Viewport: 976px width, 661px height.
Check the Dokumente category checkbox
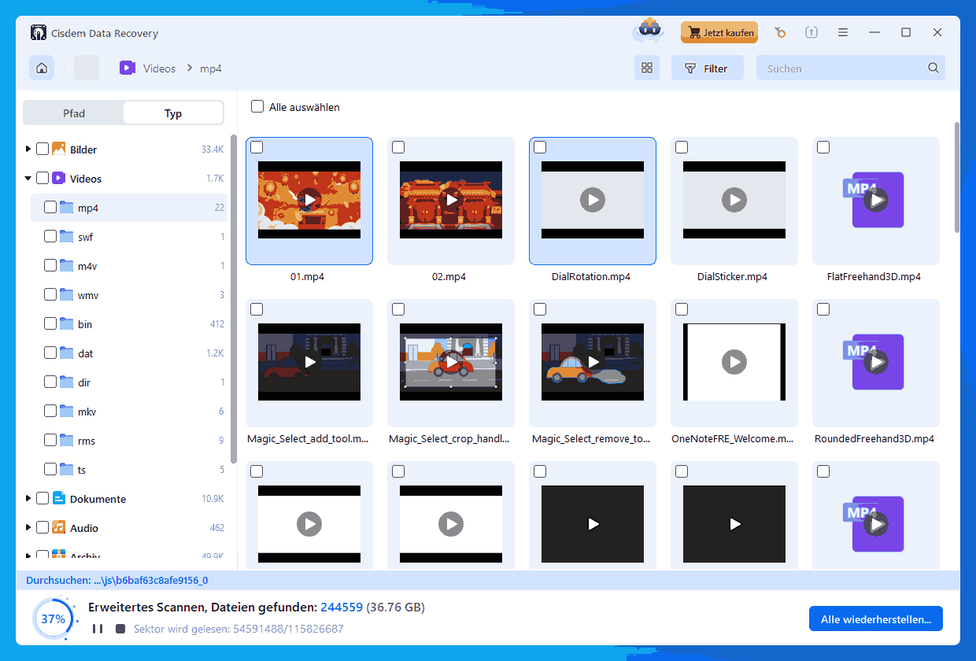pyautogui.click(x=43, y=498)
